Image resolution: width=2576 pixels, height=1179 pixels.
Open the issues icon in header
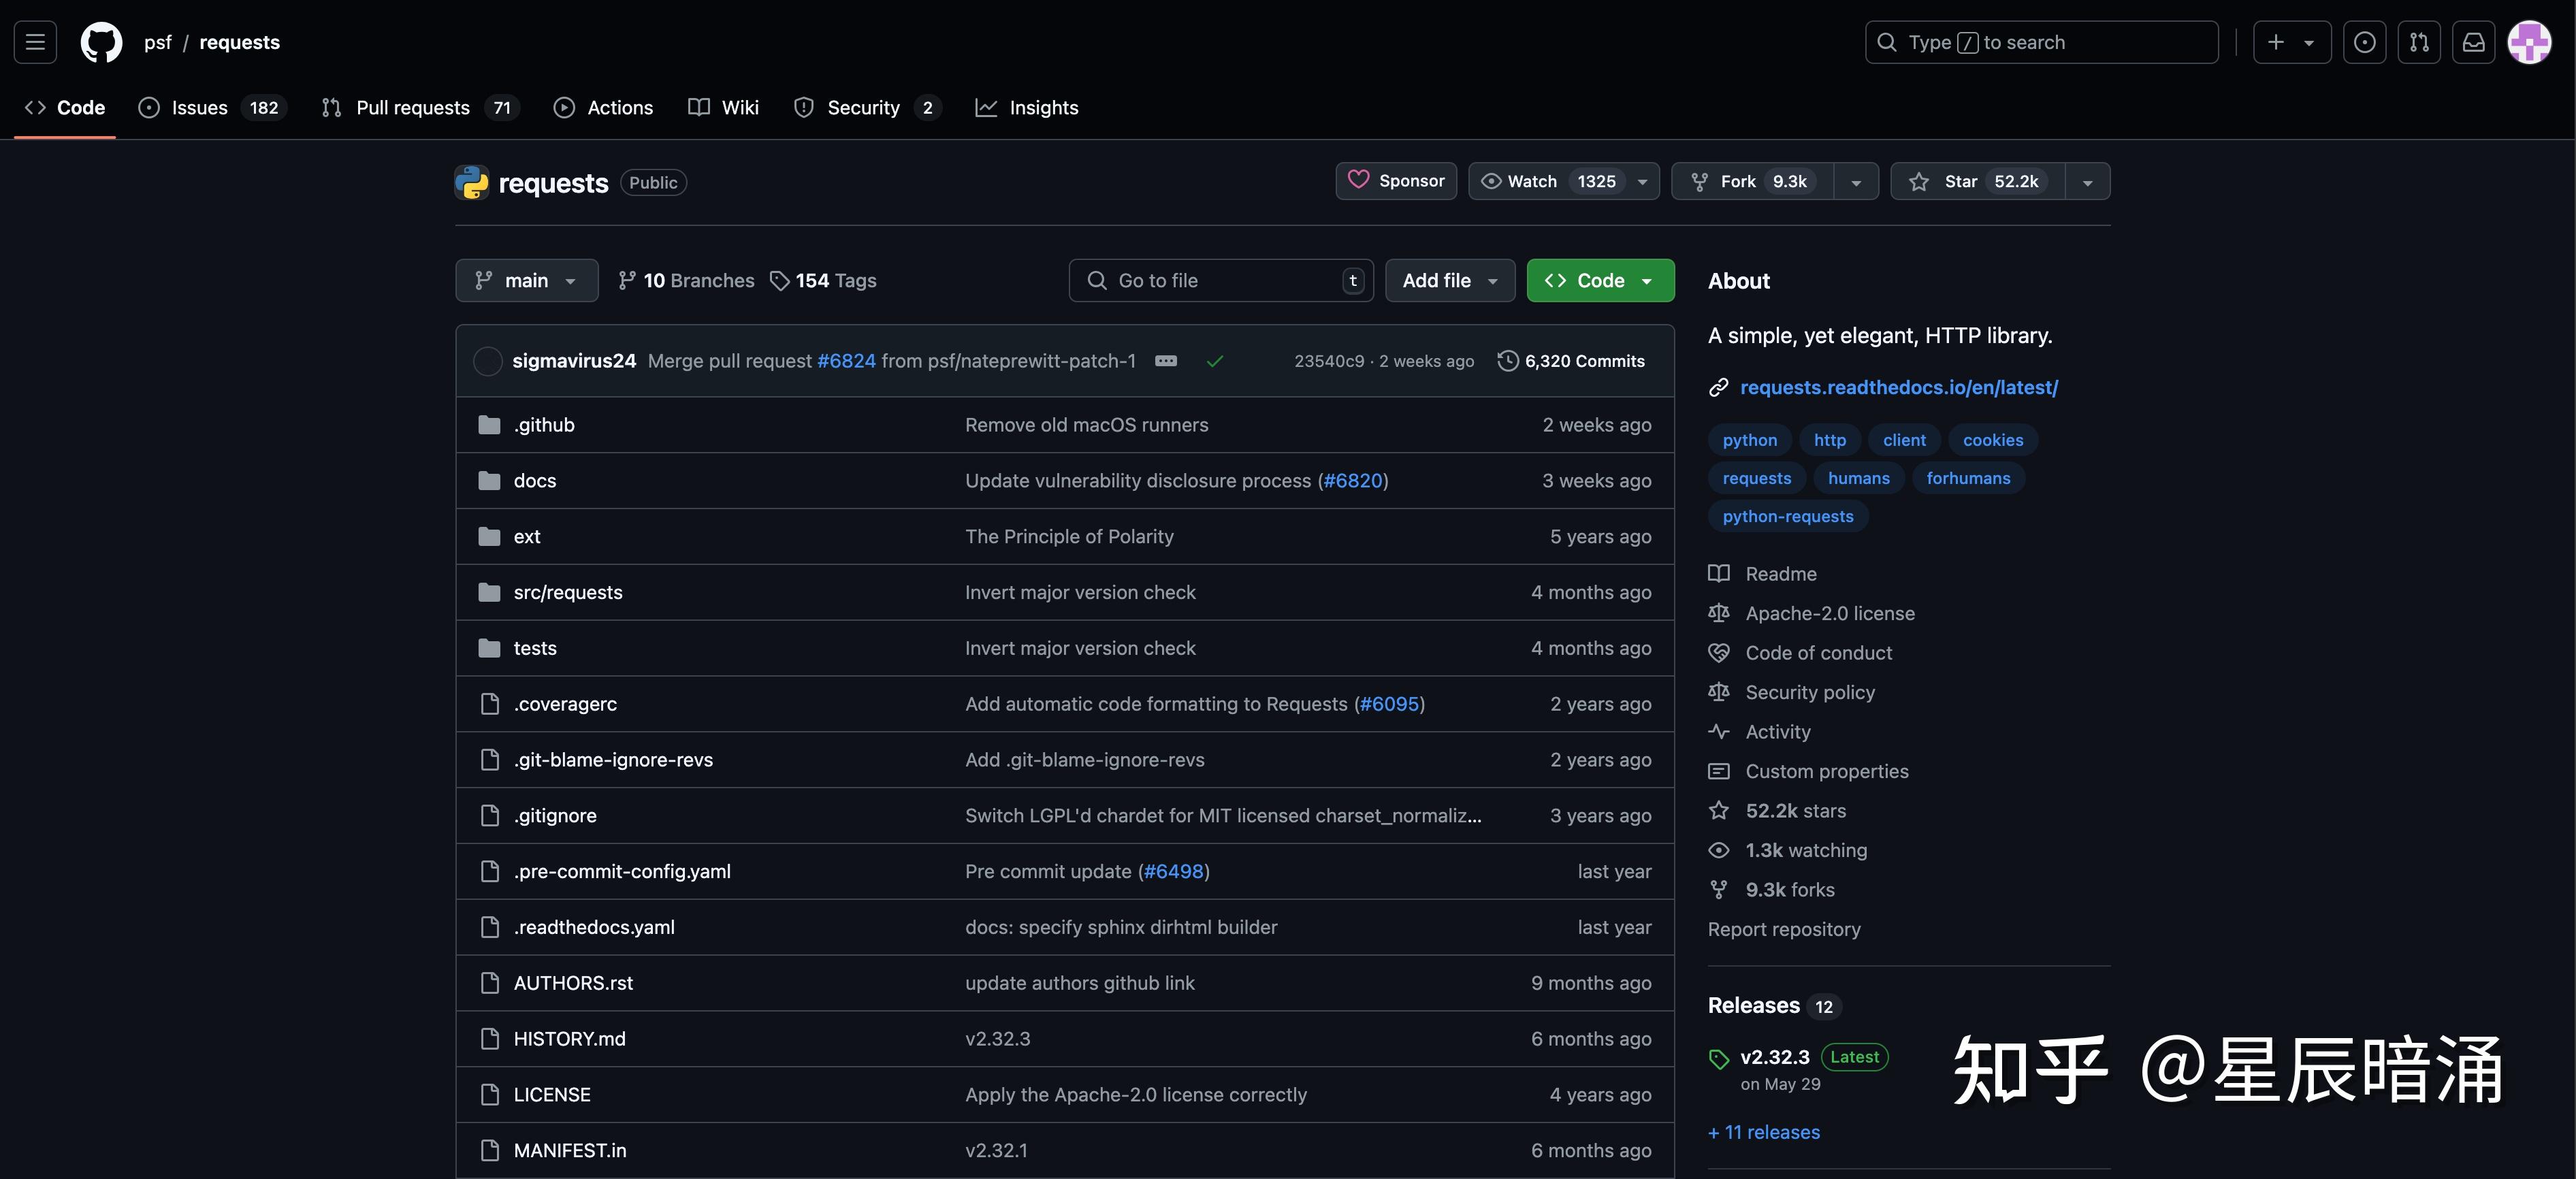(2364, 42)
